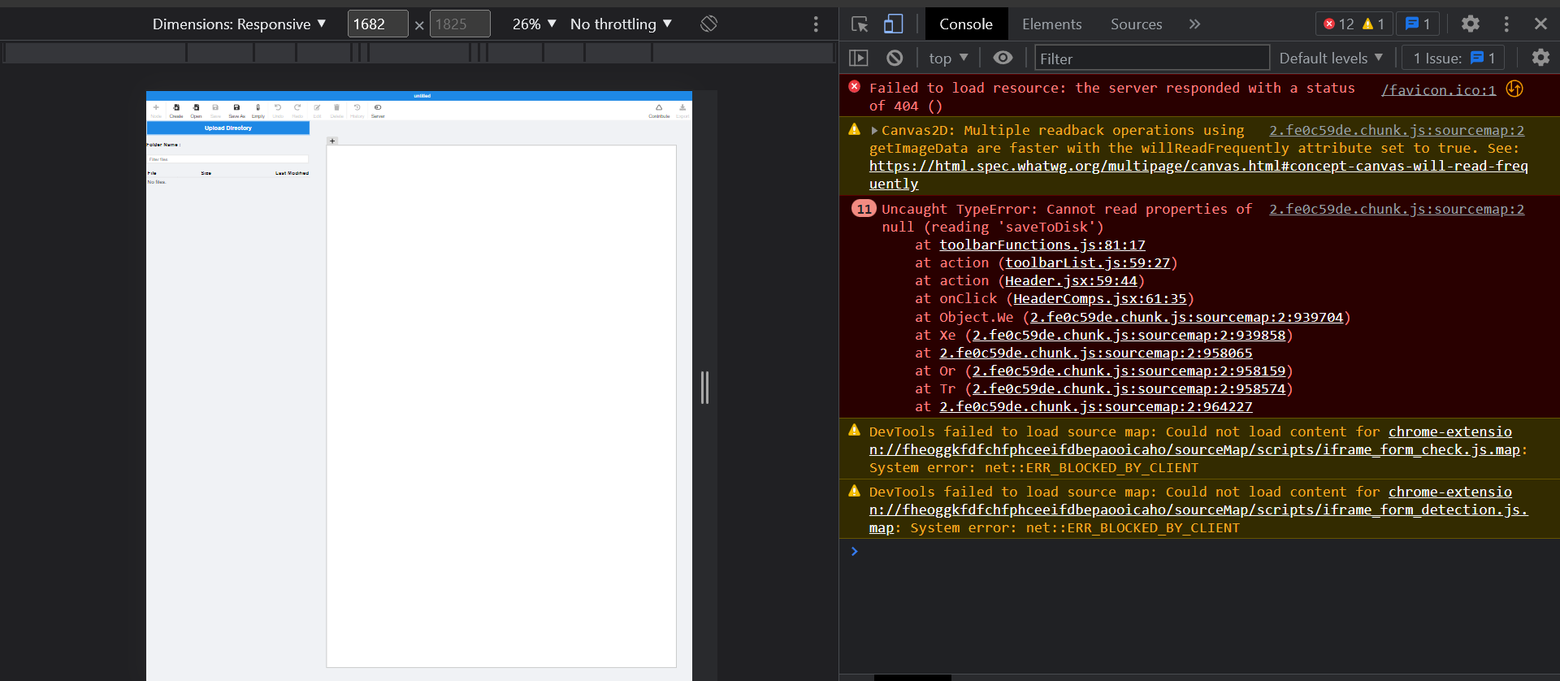Screen dimensions: 1560x681
Task: Click the Export download icon
Action: pyautogui.click(x=682, y=107)
